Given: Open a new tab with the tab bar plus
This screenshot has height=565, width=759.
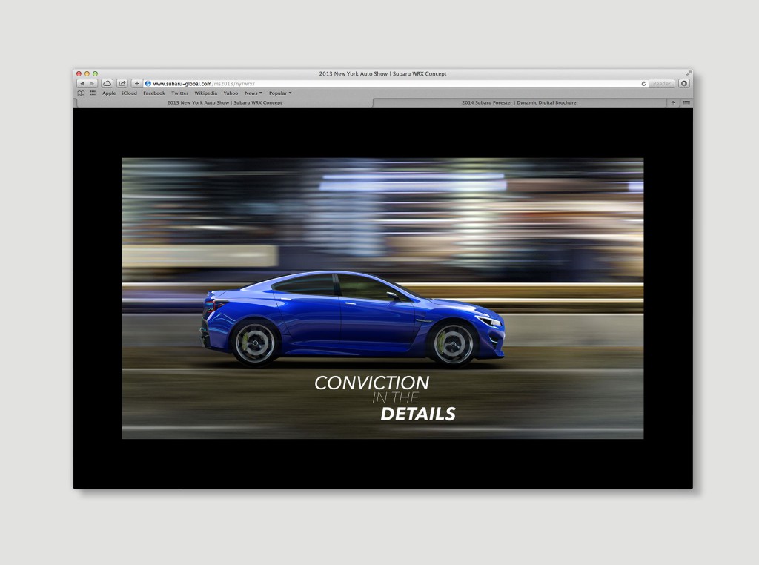Looking at the screenshot, I should point(673,102).
